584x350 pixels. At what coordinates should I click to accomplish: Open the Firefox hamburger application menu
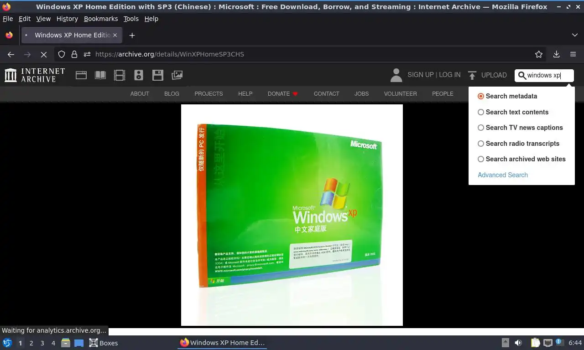point(573,54)
